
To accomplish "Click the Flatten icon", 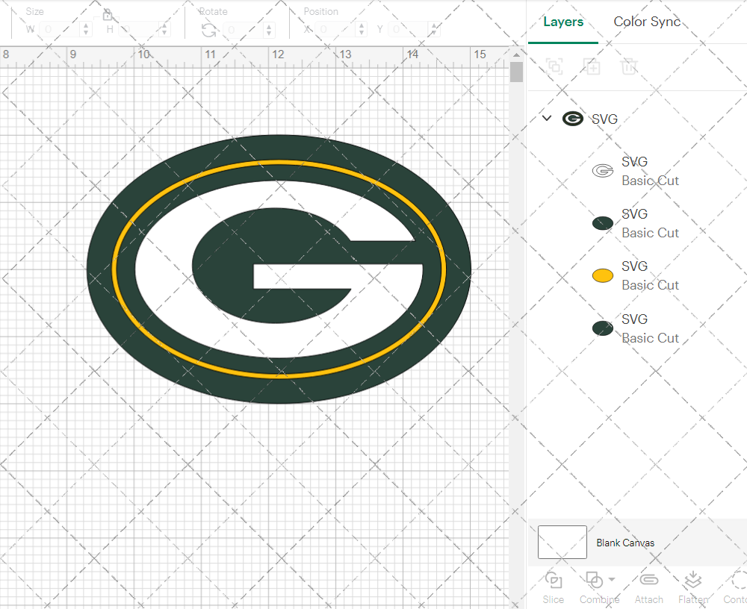I will [692, 581].
